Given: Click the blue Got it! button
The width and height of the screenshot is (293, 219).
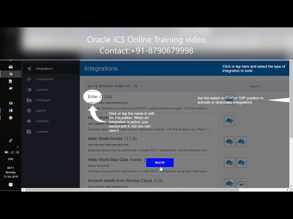Looking at the screenshot, I should pyautogui.click(x=160, y=162).
